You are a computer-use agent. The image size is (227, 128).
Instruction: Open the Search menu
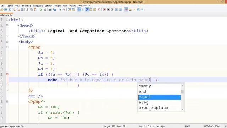click(x=10, y=6)
